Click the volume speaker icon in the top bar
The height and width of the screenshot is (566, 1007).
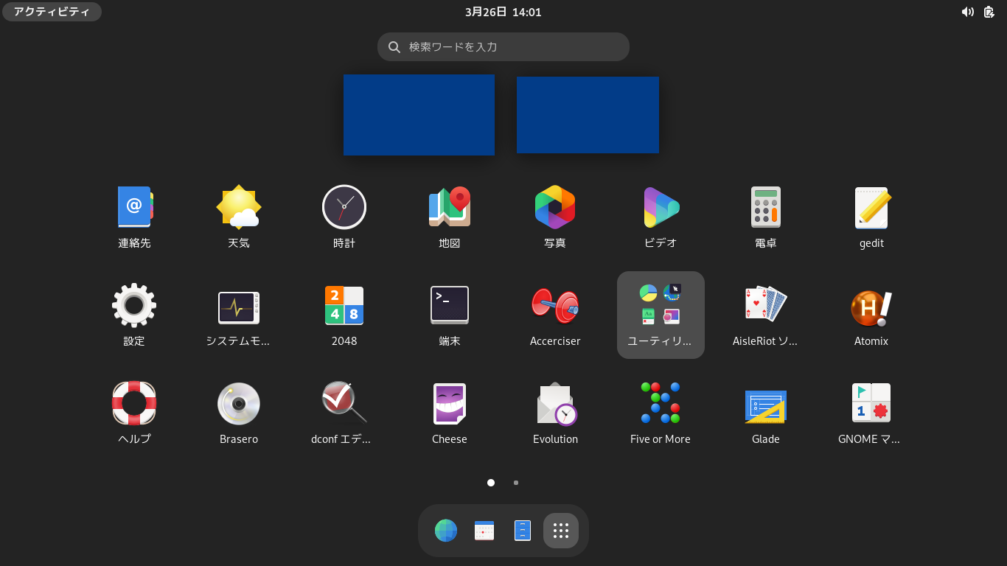pos(967,12)
